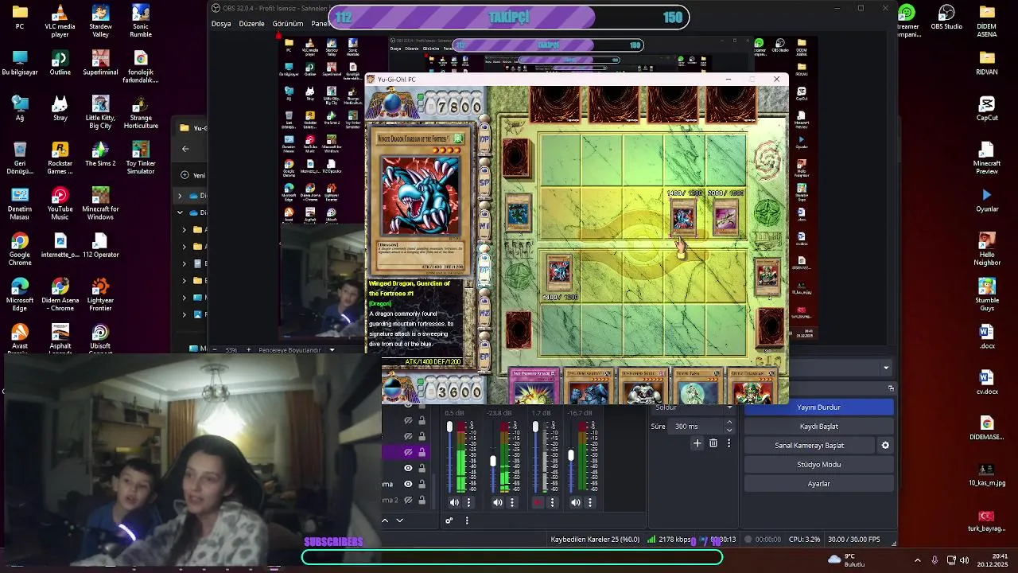Open the Görünüm menu in OBS
This screenshot has width=1018, height=573.
point(288,24)
